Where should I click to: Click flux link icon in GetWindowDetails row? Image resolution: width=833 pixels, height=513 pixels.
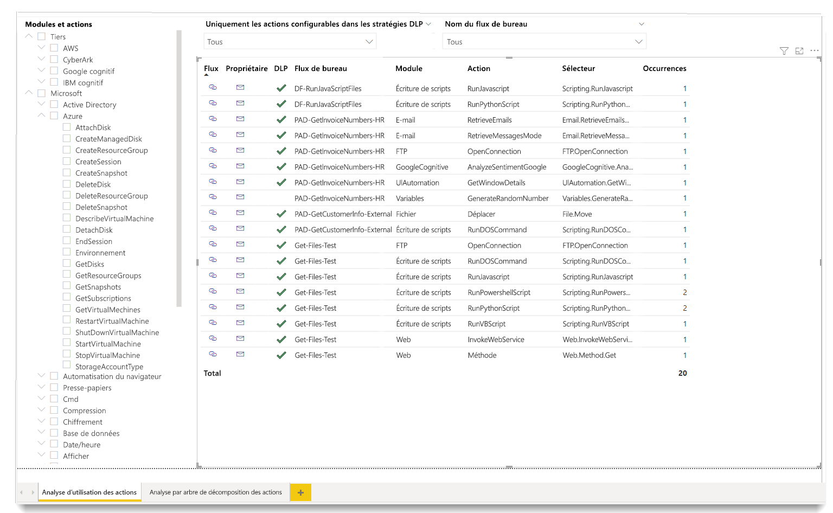(x=213, y=182)
